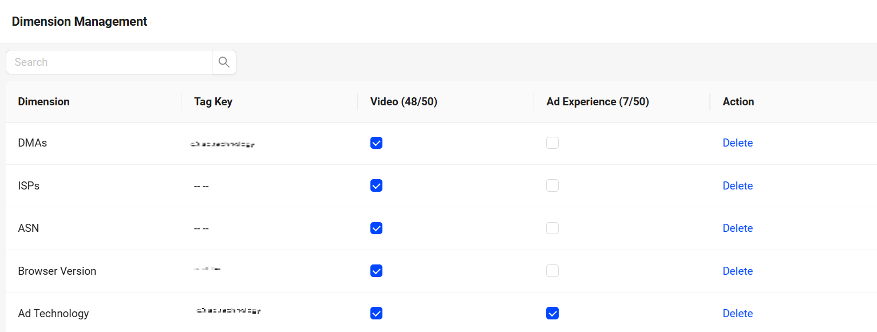
Task: Delete the ISPs dimension
Action: (x=737, y=185)
